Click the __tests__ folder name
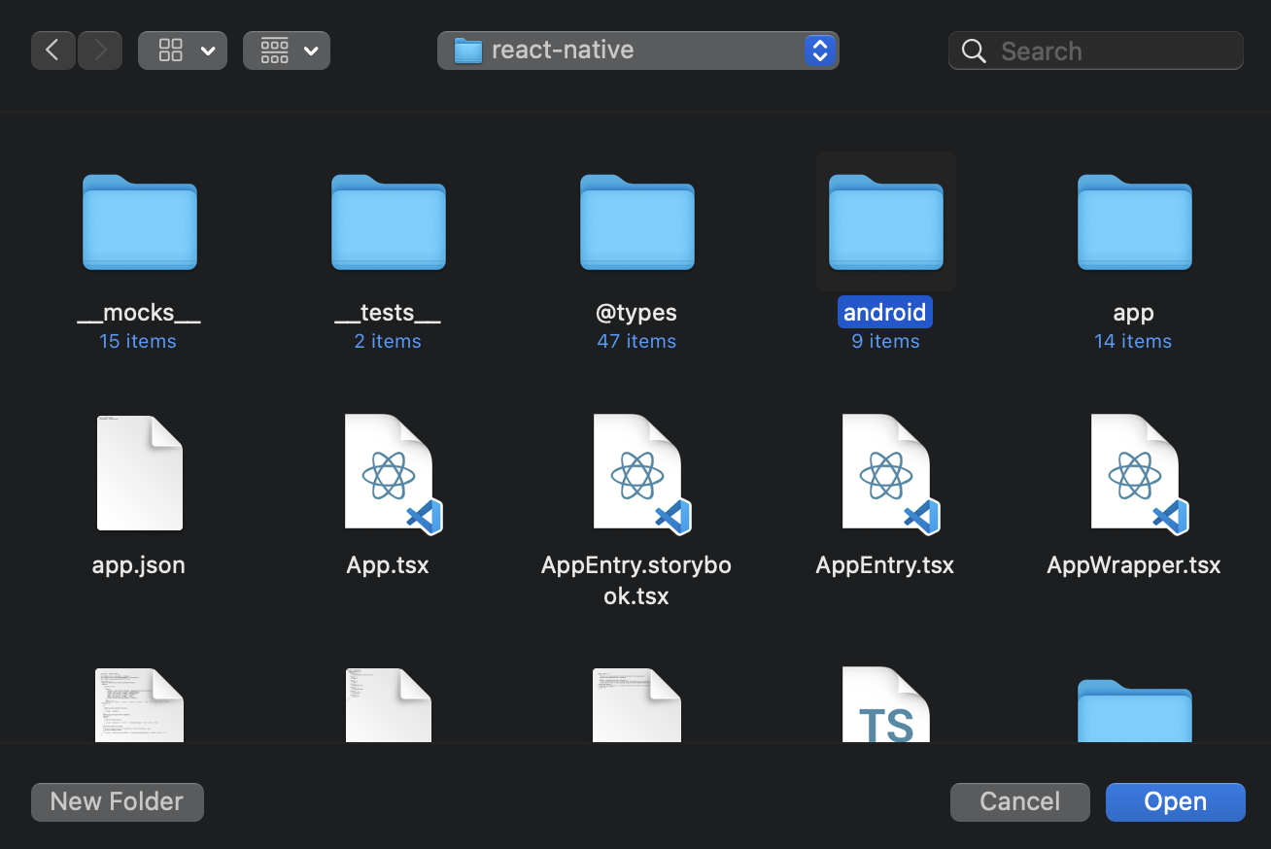This screenshot has width=1271, height=849. (x=388, y=313)
